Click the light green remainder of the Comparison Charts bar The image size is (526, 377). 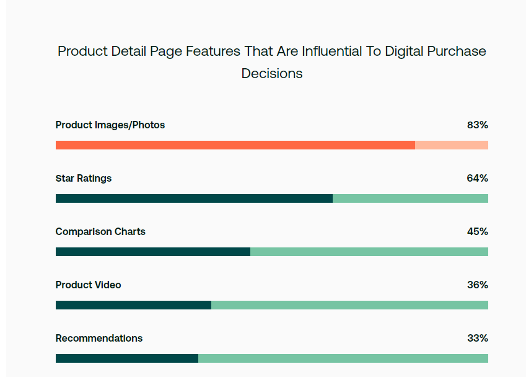click(369, 252)
